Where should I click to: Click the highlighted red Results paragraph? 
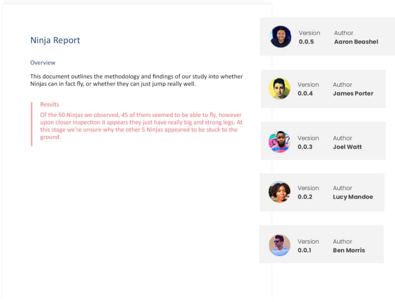[x=141, y=126]
